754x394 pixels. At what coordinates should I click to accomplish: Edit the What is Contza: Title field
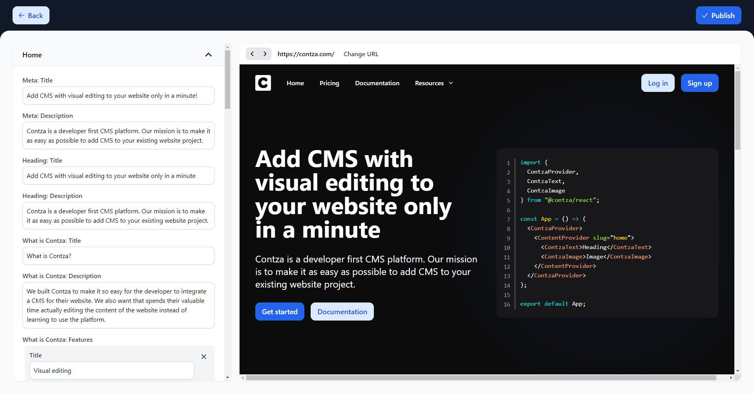(x=119, y=256)
